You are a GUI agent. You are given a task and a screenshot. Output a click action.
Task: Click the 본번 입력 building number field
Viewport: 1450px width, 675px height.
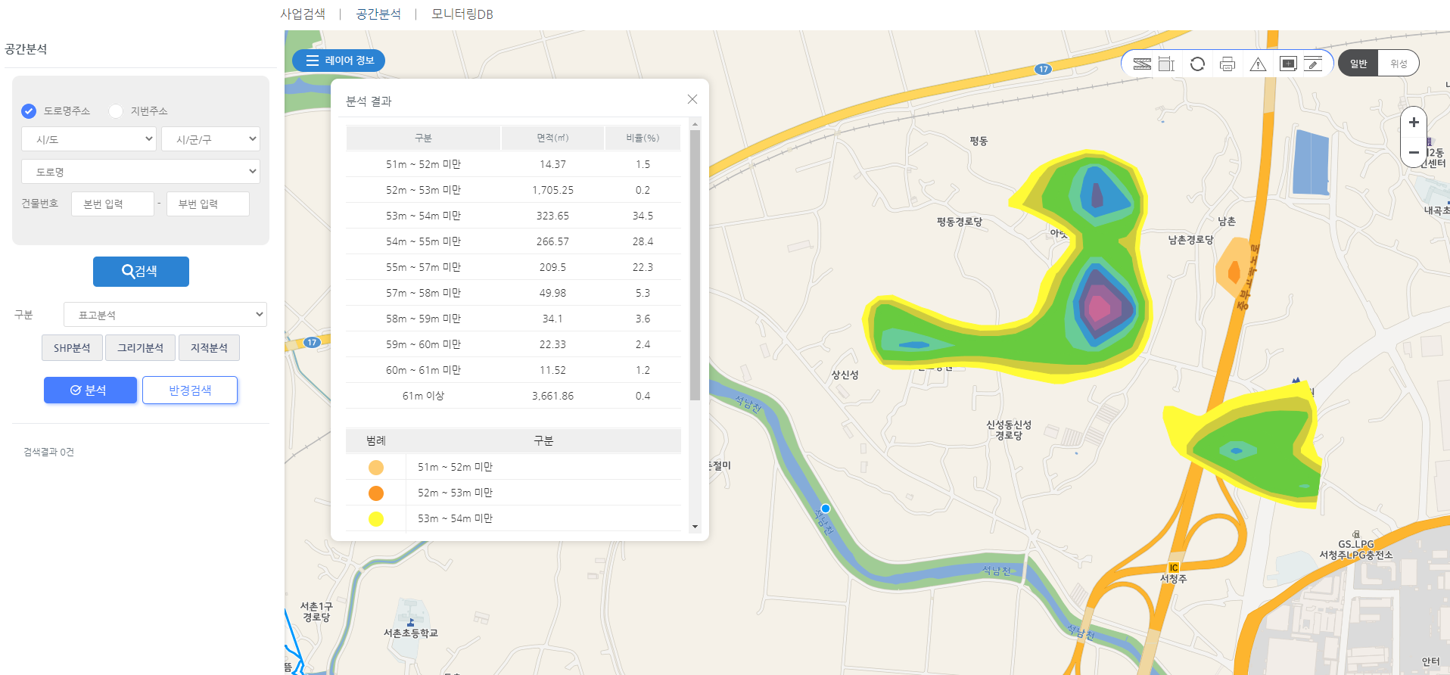pyautogui.click(x=112, y=204)
